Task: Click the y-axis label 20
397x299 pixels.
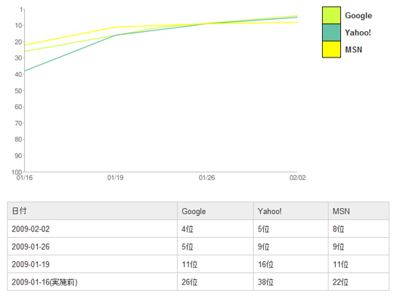Action: [18, 41]
